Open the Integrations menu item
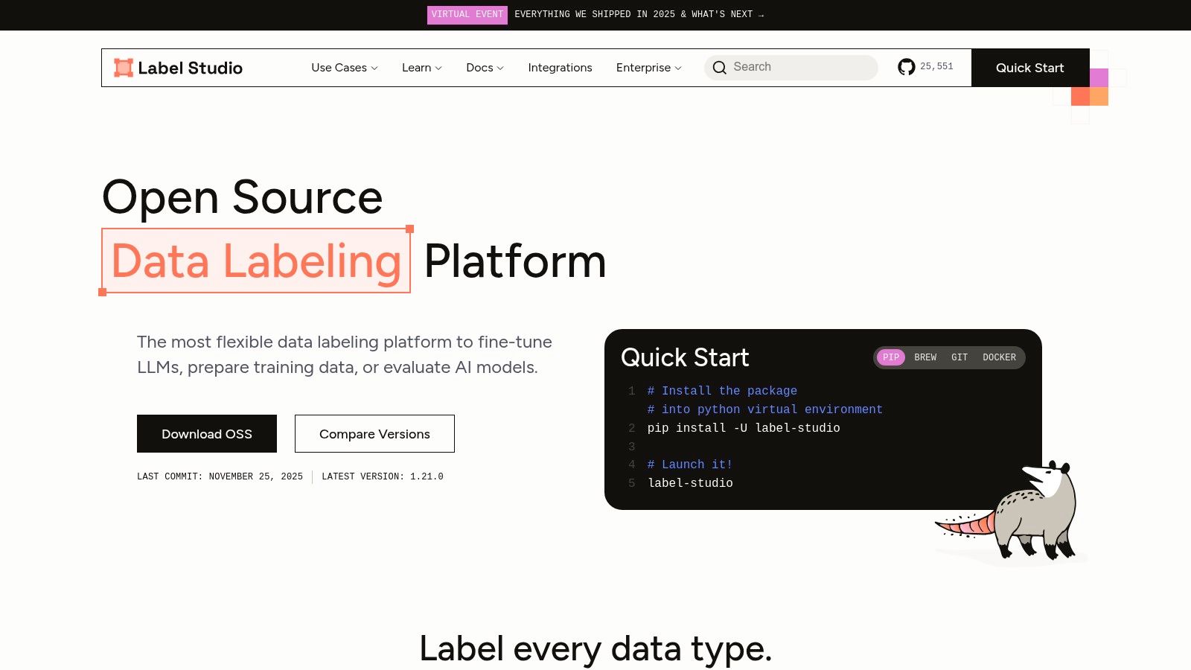1191x670 pixels. point(560,68)
